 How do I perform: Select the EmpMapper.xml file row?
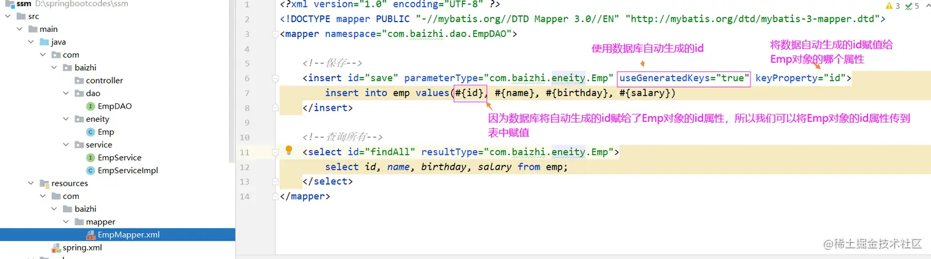(118, 235)
